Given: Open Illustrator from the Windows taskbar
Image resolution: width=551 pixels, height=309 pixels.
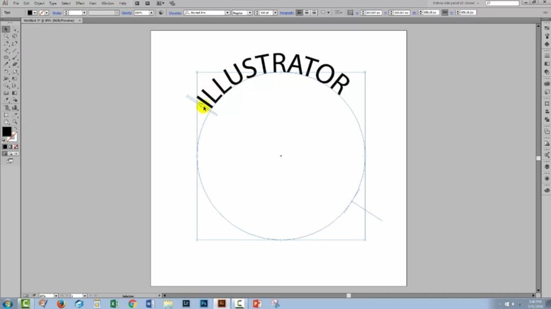Looking at the screenshot, I should pyautogui.click(x=221, y=304).
